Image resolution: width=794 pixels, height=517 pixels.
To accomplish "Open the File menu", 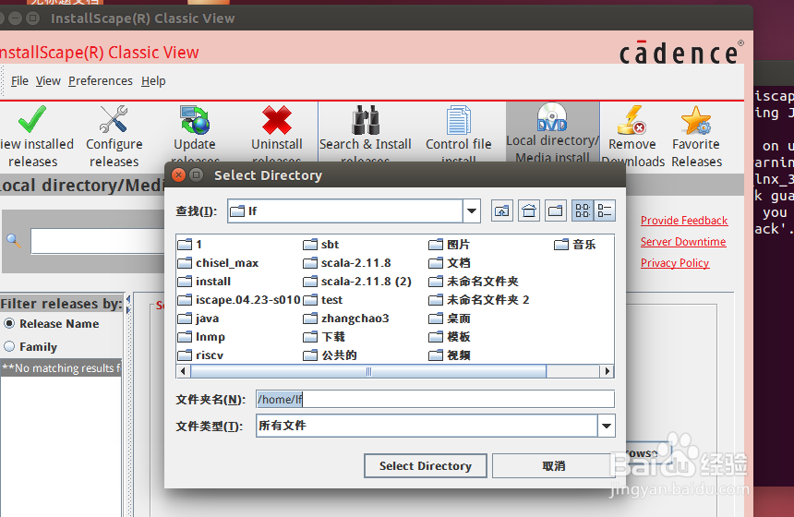I will point(19,81).
